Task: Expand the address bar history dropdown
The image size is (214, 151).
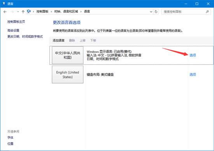Action: click(x=151, y=12)
